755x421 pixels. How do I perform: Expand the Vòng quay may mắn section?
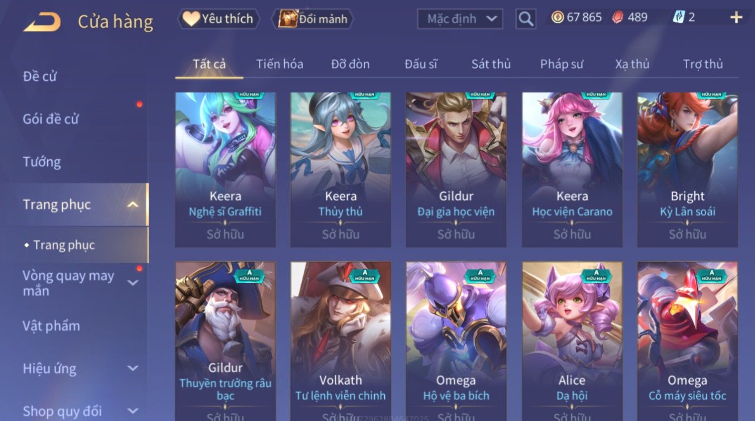[x=133, y=283]
